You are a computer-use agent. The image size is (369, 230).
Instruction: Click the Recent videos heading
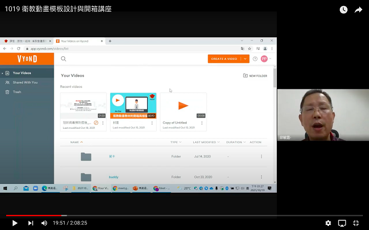(x=71, y=86)
